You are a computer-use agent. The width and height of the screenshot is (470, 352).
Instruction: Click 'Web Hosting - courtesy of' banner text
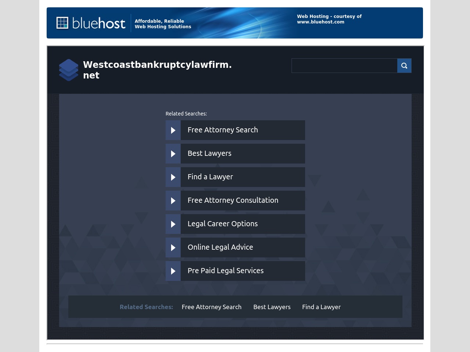329,16
